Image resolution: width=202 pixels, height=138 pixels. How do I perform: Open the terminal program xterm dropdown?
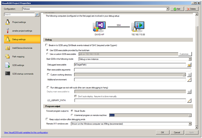(190, 115)
